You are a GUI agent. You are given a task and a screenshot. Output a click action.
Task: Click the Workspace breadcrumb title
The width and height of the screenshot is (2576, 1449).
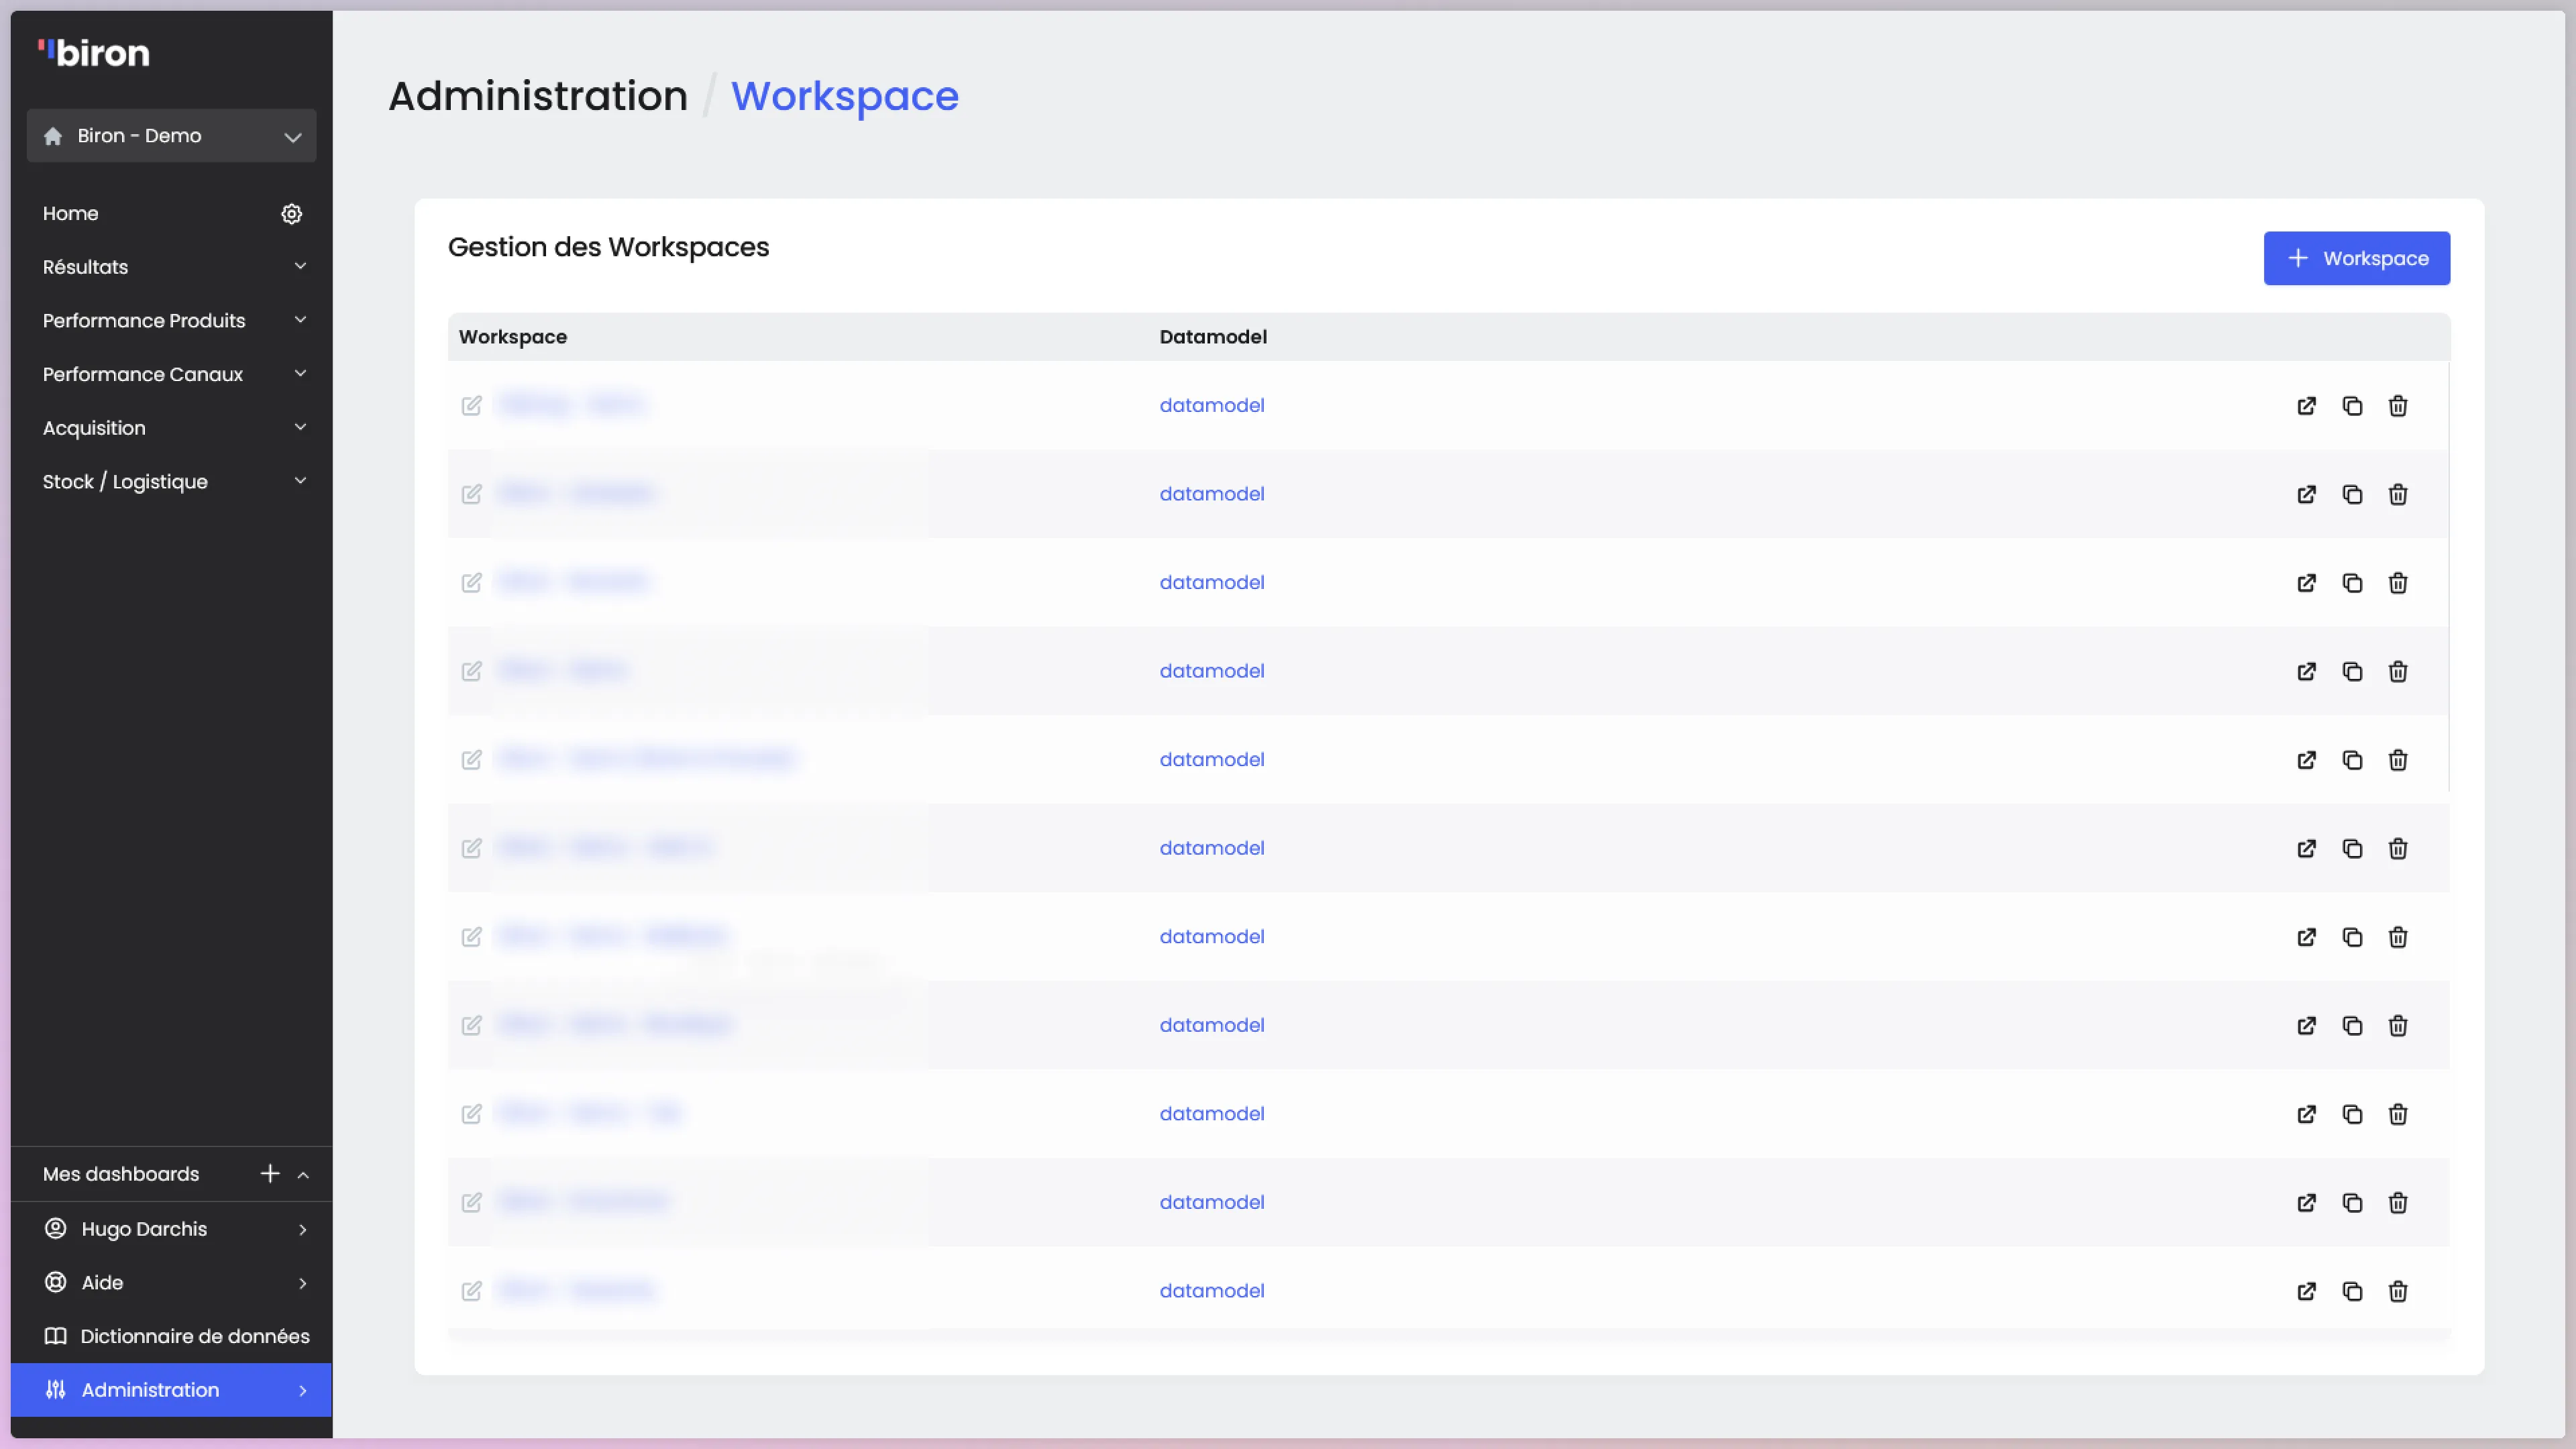845,96
